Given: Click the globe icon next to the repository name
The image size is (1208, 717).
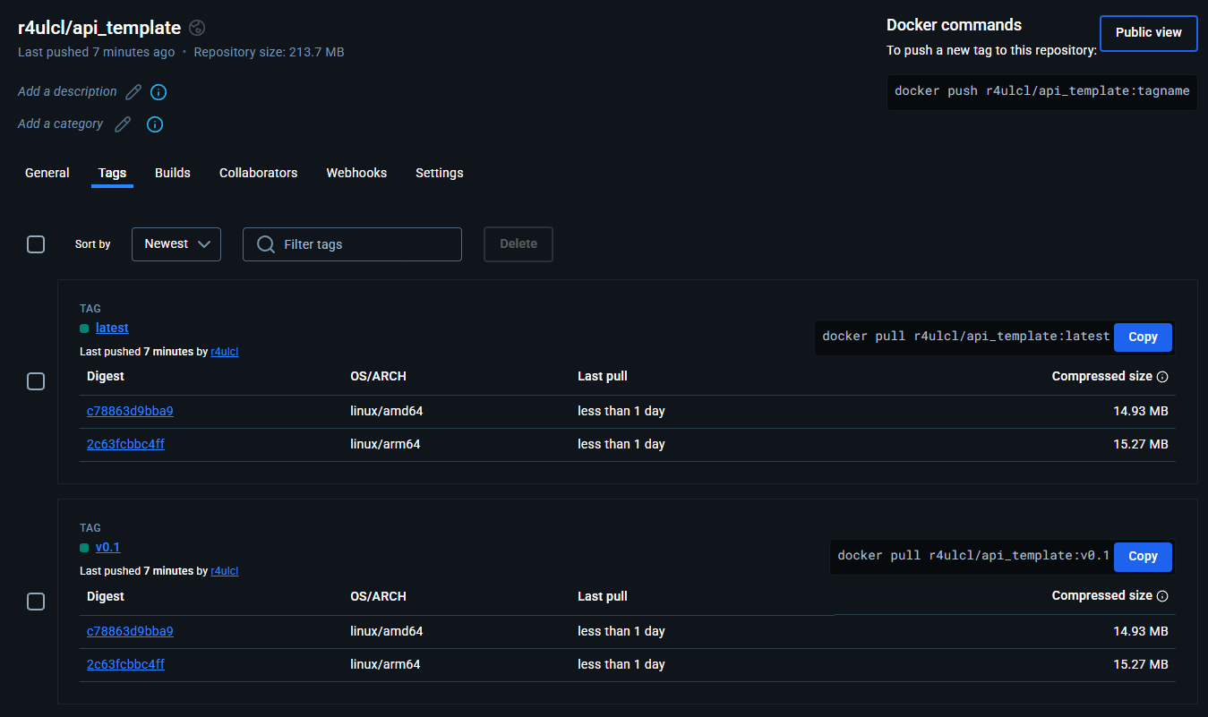Looking at the screenshot, I should 196,27.
